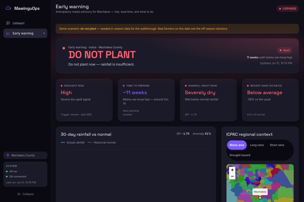Click the MawinguOps brand name
The width and height of the screenshot is (304, 202).
27,8
